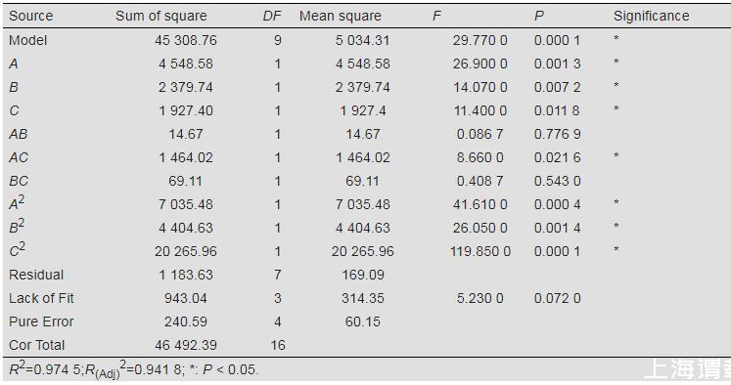Image resolution: width=731 pixels, height=385 pixels.
Task: Click the C² row label
Action: 17,249
